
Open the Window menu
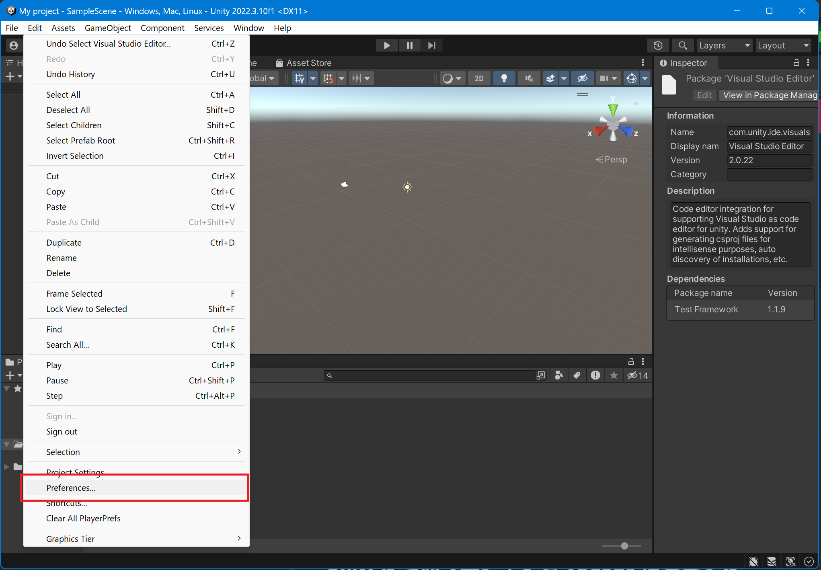(248, 28)
